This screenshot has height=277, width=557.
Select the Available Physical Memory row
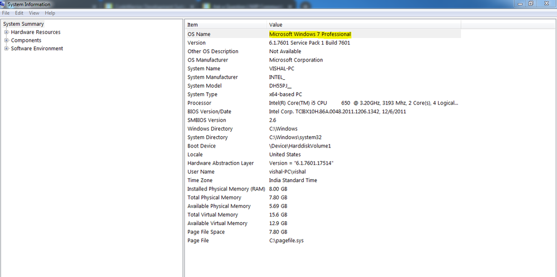(323, 206)
